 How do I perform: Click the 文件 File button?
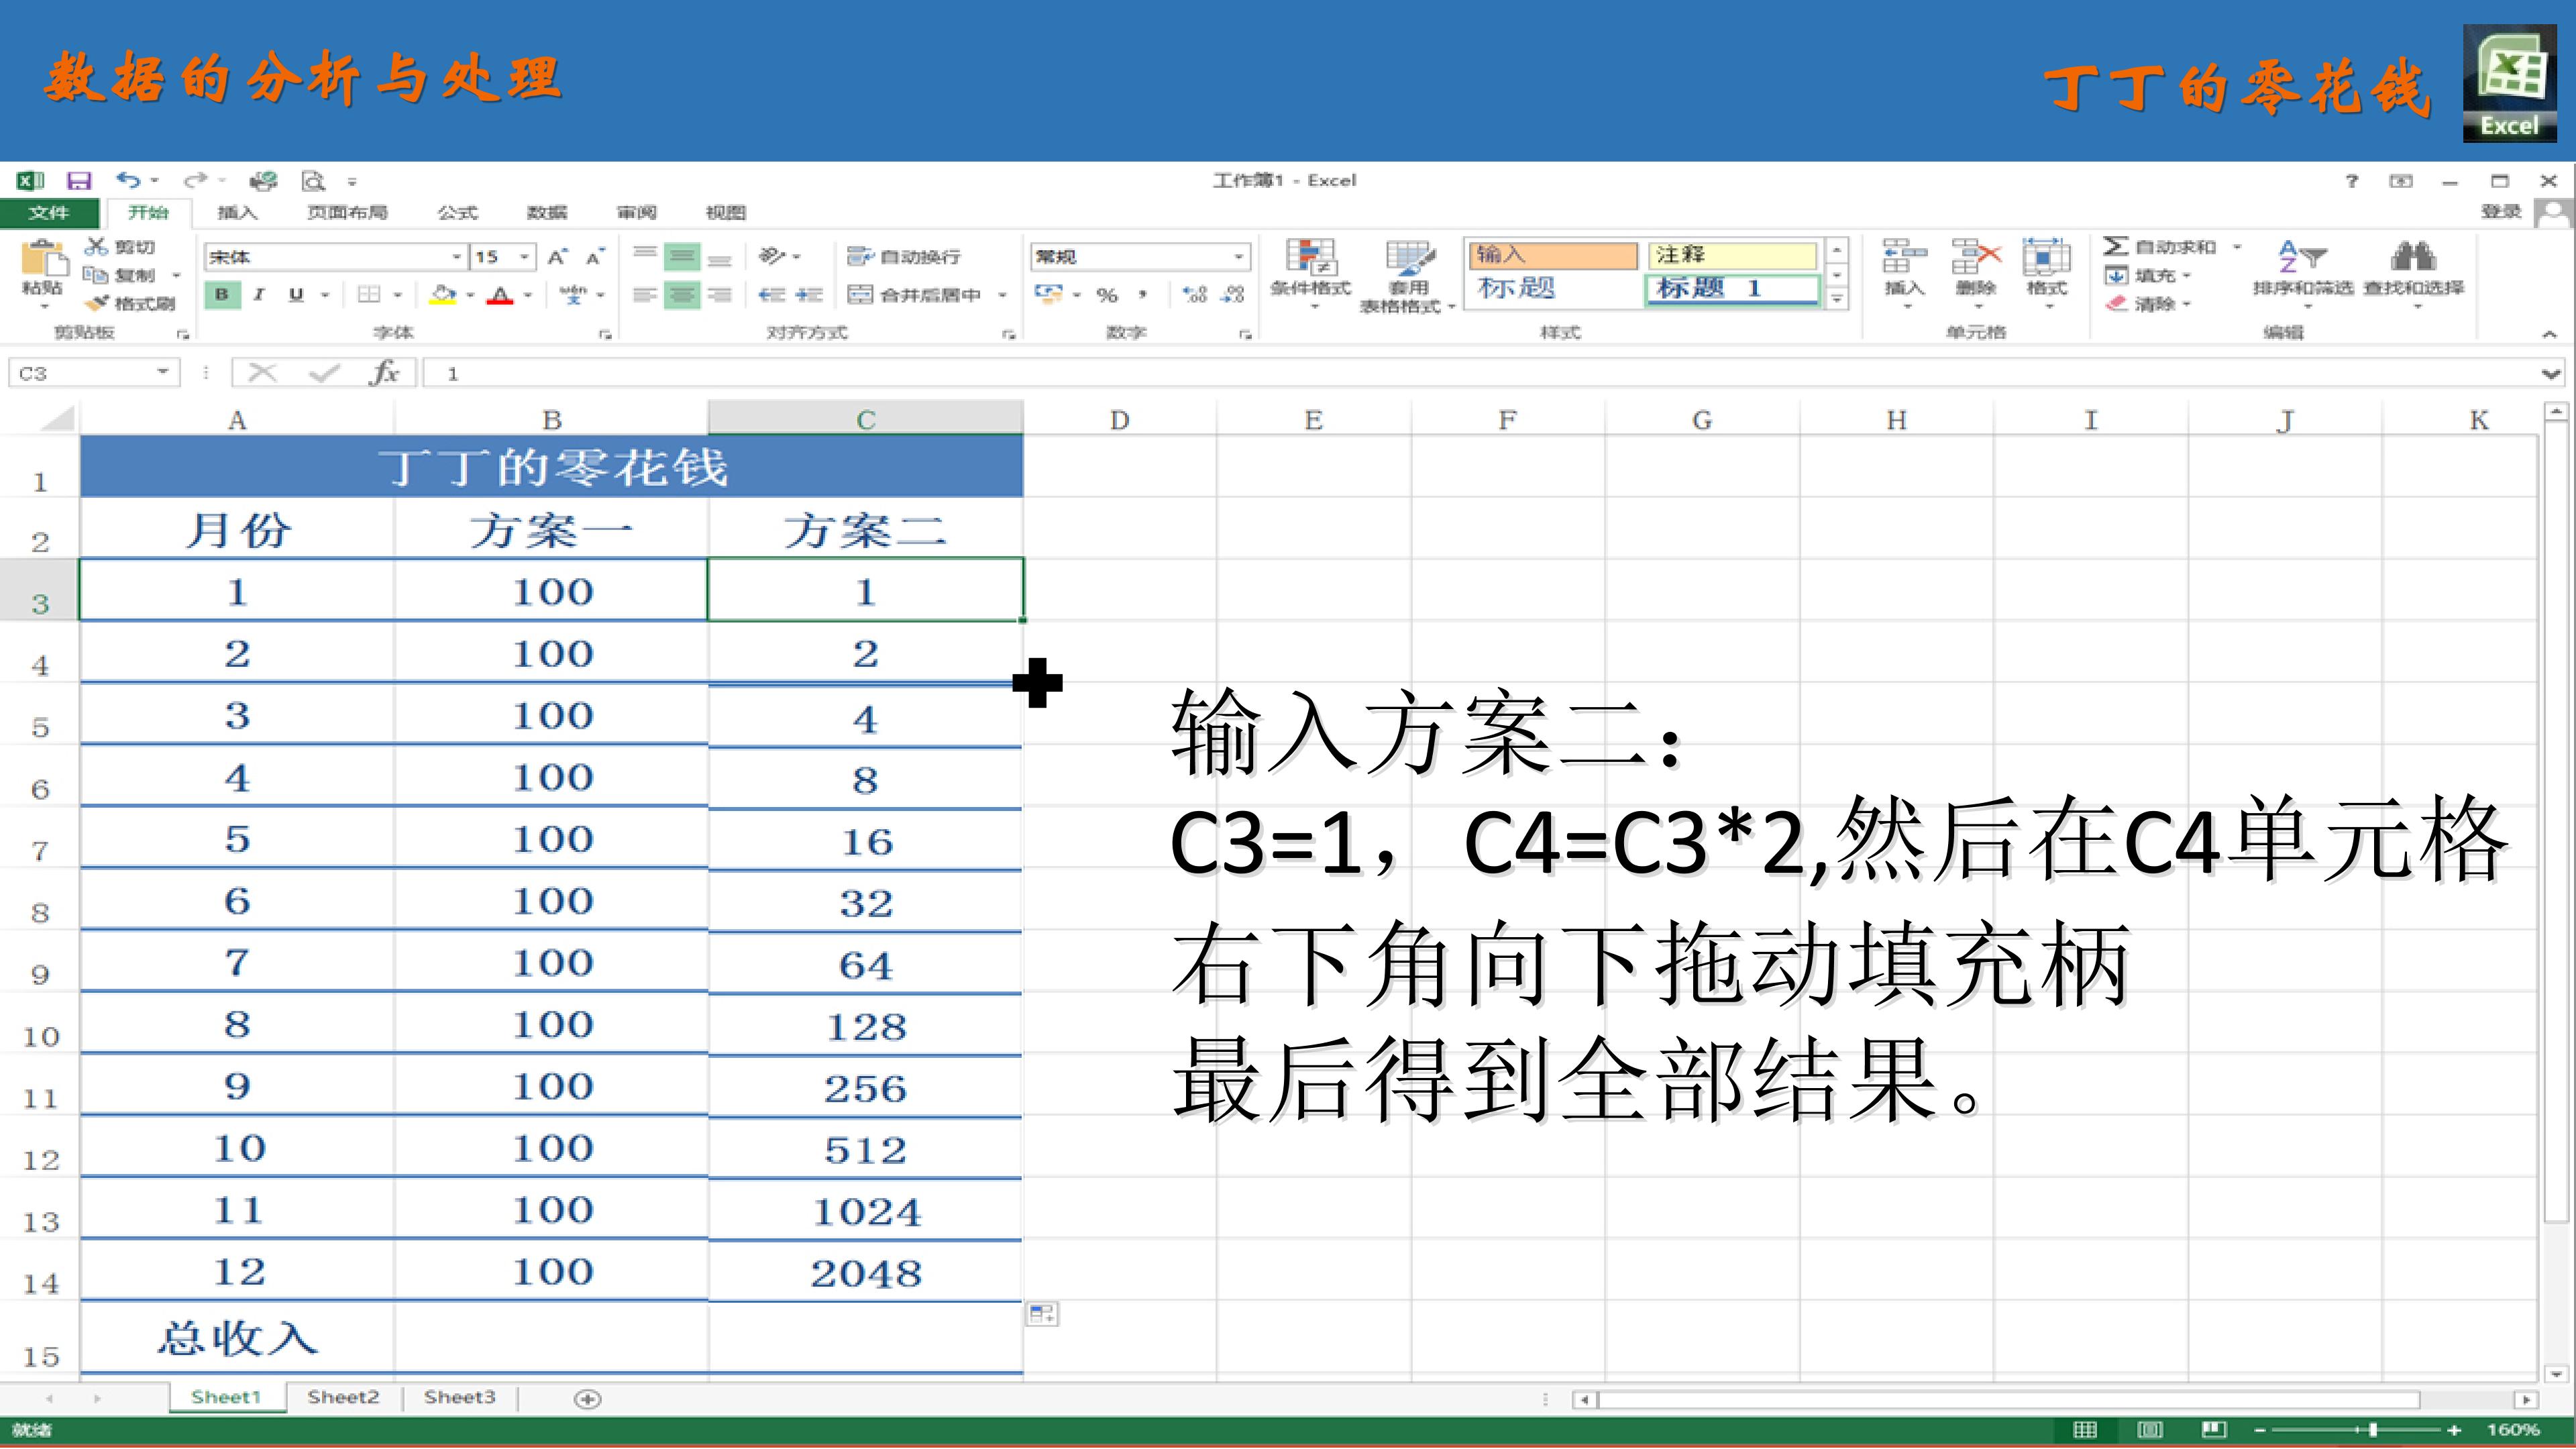49,212
